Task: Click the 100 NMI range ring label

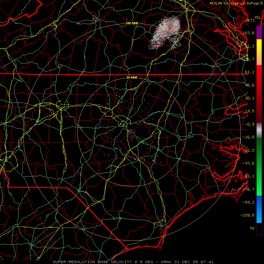Action: point(132,23)
